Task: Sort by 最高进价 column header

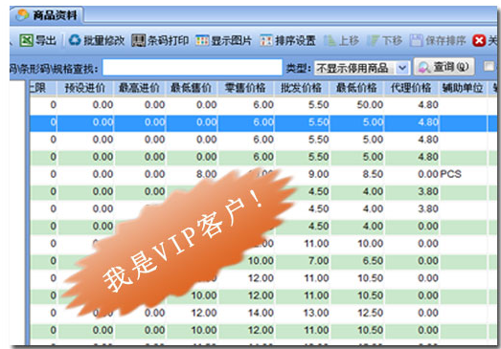Action: 139,87
